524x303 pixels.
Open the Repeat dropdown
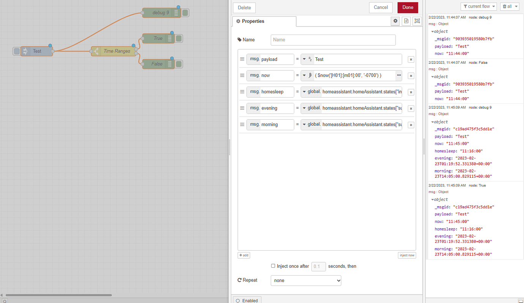click(x=306, y=280)
